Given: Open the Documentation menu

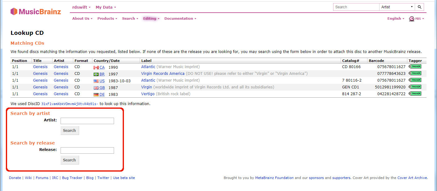Looking at the screenshot, I should [x=180, y=18].
